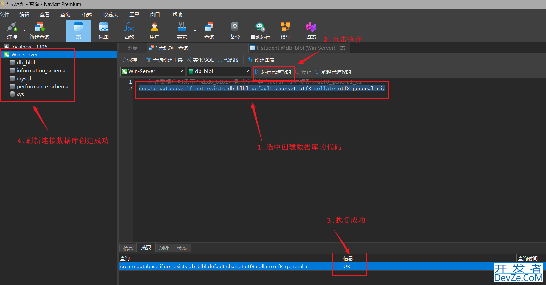
Task: Click the Automation (自动运行) robot icon
Action: point(260,27)
